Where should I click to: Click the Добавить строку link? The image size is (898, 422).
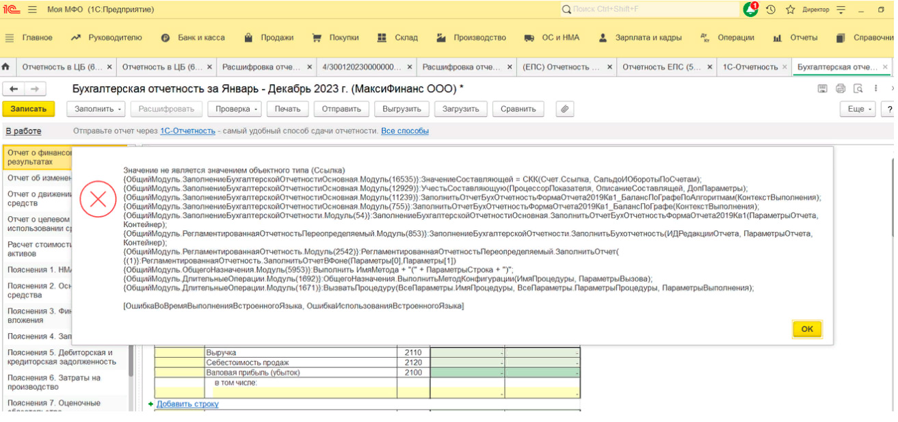tap(187, 404)
